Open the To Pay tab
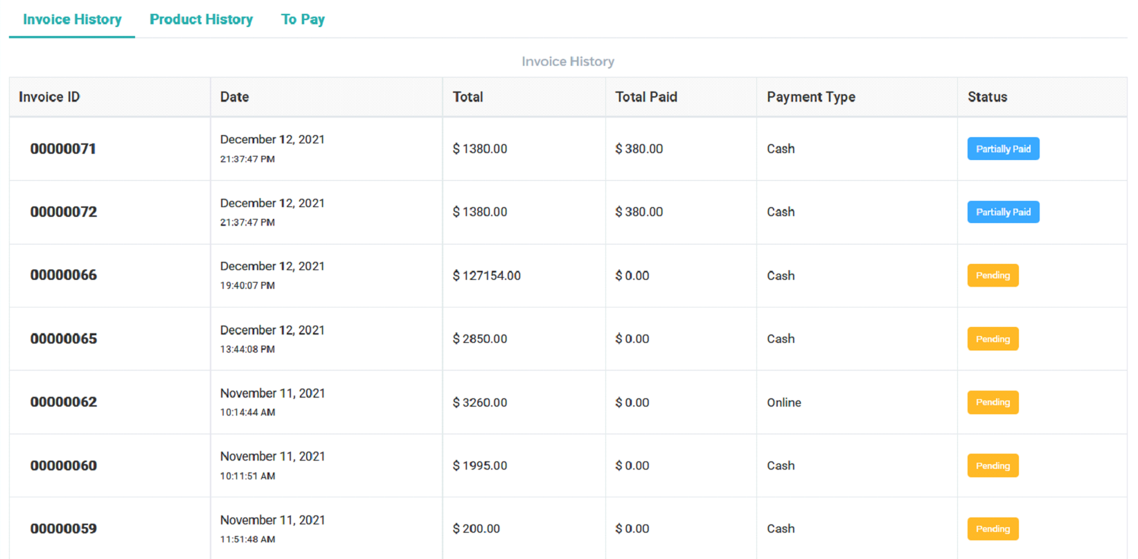This screenshot has width=1138, height=559. 303,19
